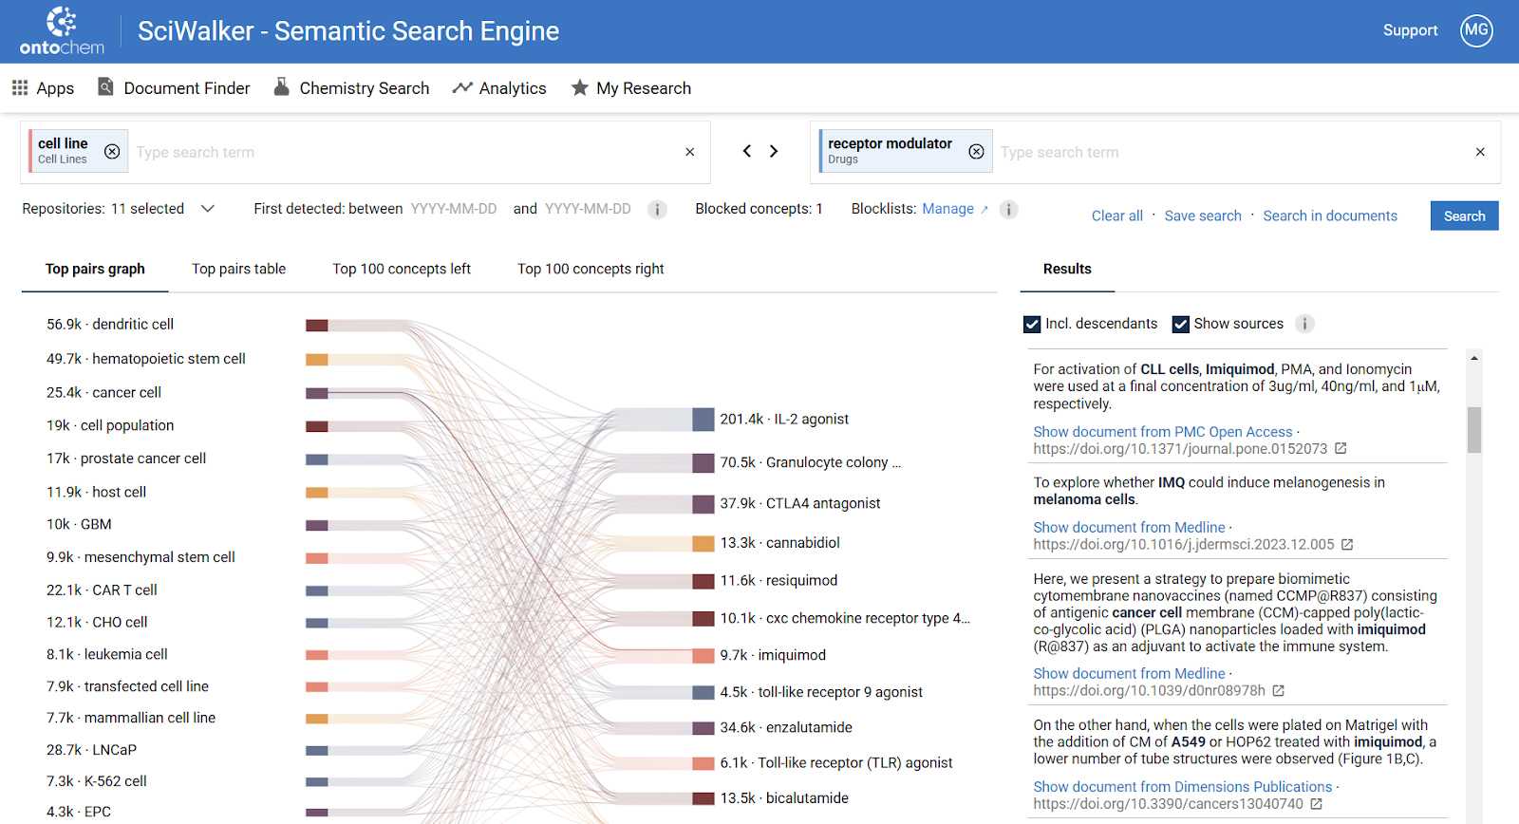Select the bicalutamide label
The width and height of the screenshot is (1519, 824).
[784, 798]
